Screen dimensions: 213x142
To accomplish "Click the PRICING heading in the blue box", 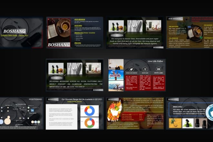I will coord(177,107).
